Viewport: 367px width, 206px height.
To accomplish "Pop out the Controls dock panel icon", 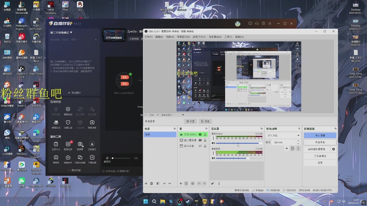I will point(335,129).
